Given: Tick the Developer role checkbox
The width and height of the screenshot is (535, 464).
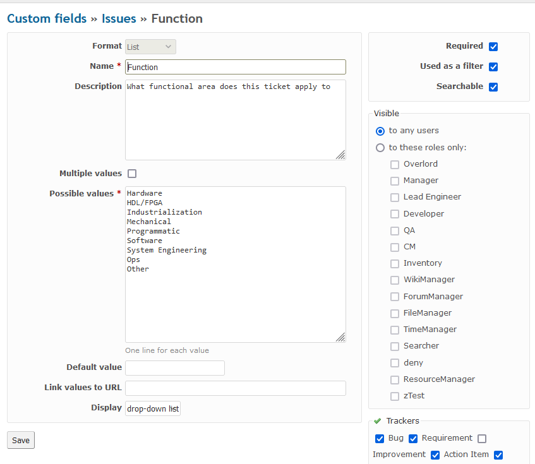Looking at the screenshot, I should pyautogui.click(x=395, y=214).
